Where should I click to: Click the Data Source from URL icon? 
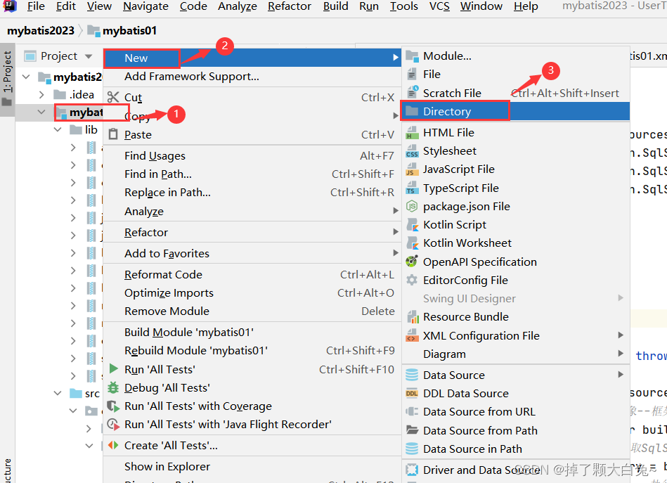click(412, 411)
